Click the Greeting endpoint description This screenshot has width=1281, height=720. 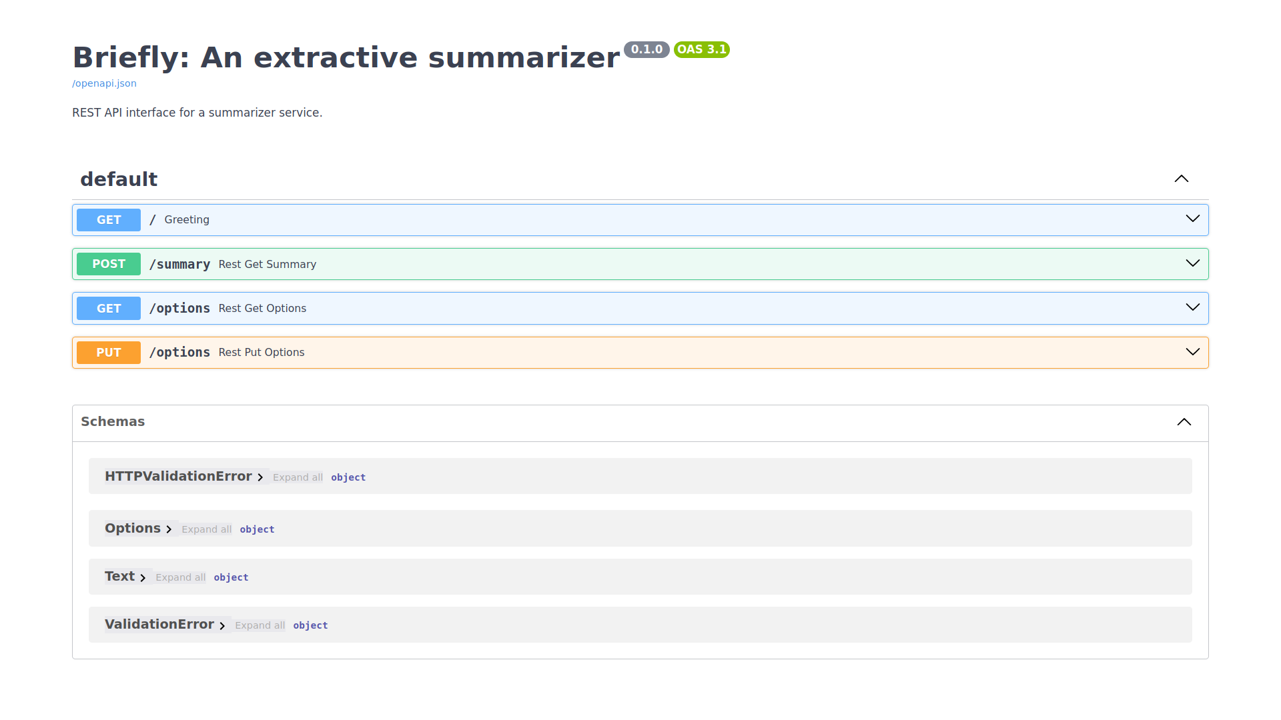(187, 219)
